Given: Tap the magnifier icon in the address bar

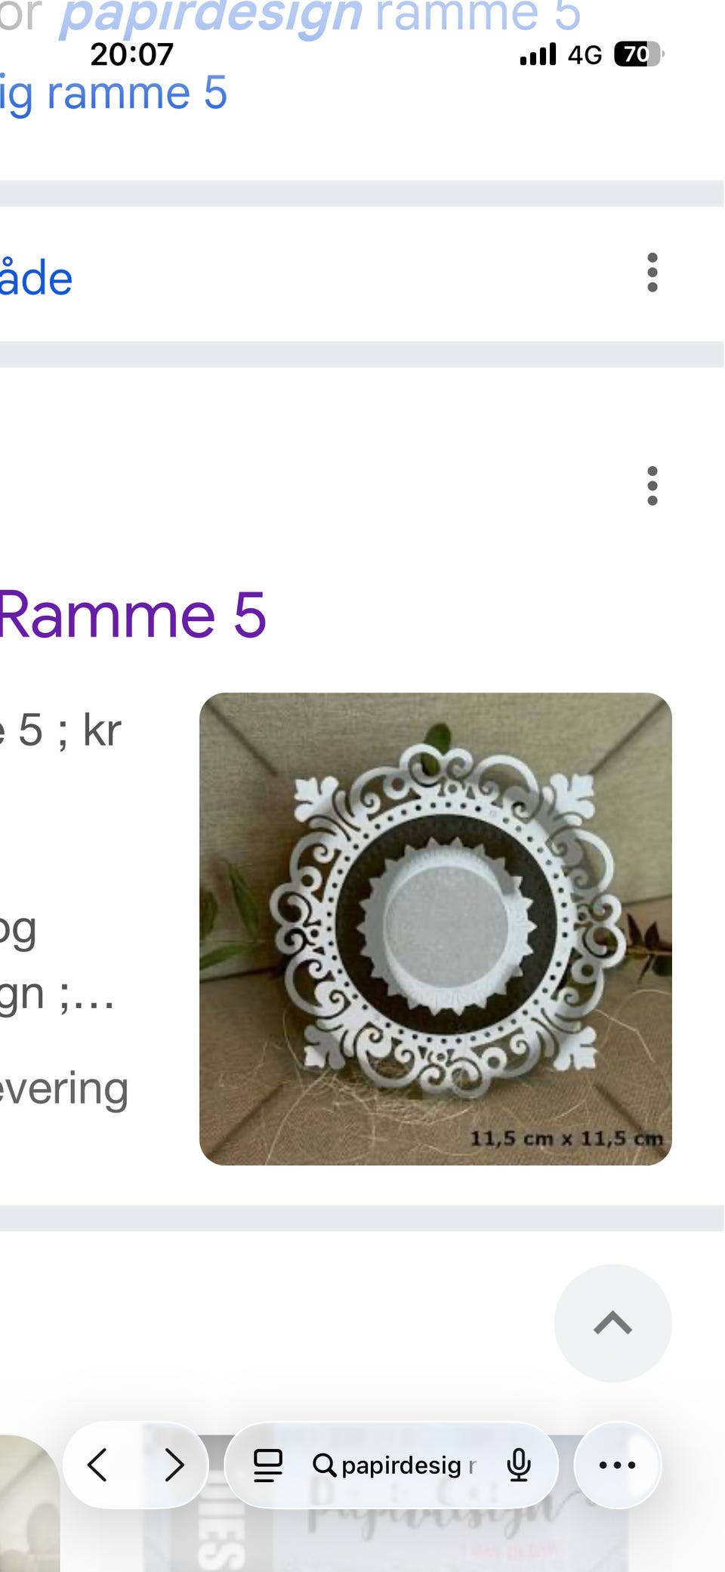Looking at the screenshot, I should click(x=324, y=1465).
